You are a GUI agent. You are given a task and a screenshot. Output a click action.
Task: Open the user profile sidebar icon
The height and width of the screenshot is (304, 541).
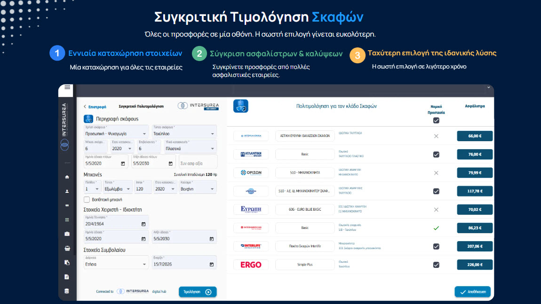point(67,191)
